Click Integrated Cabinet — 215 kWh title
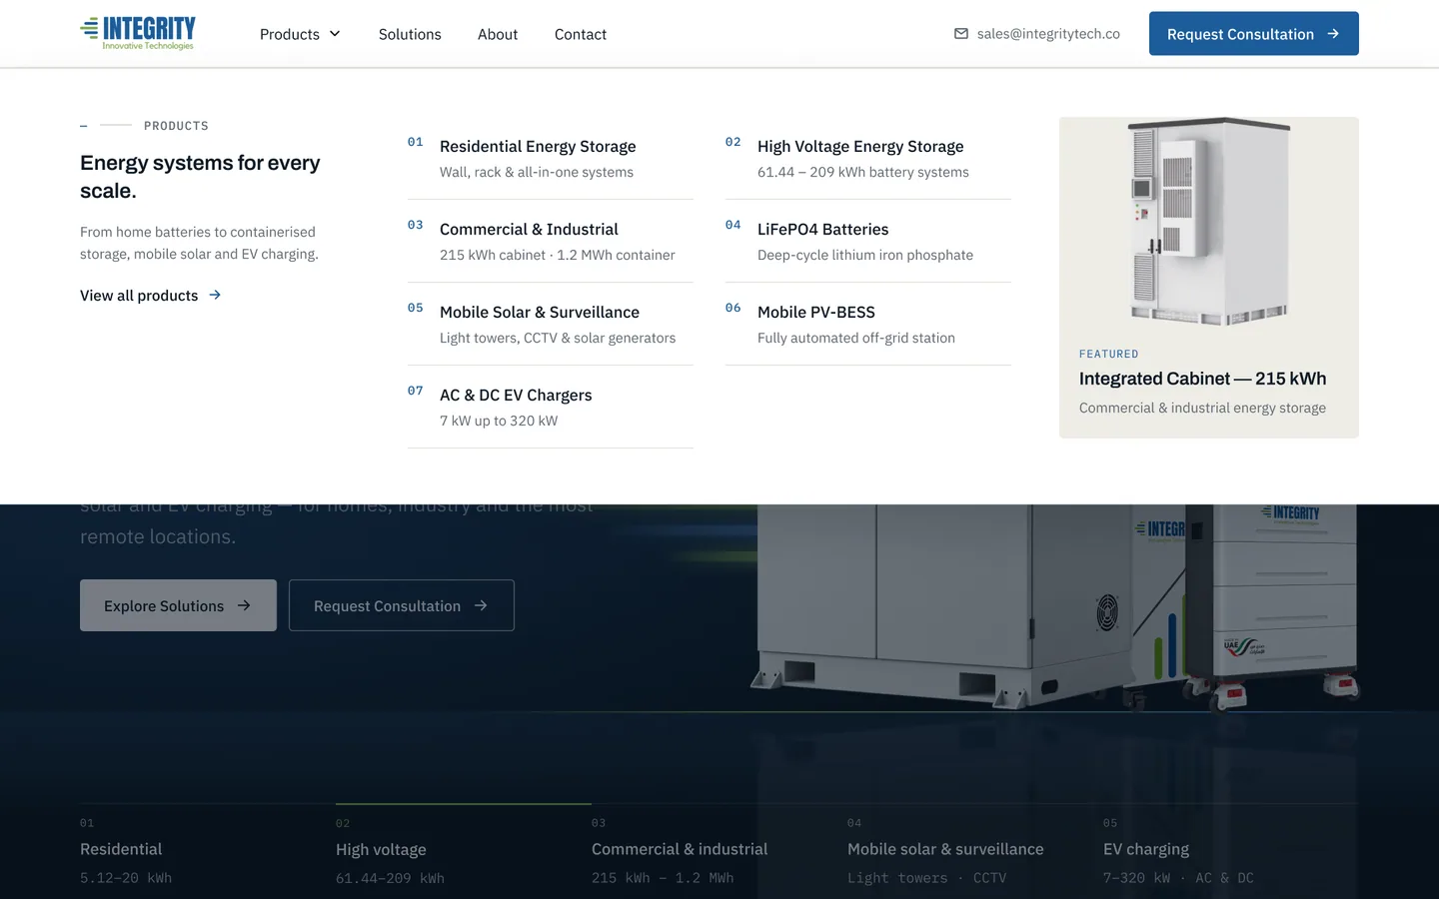Screen dimensions: 1439x899 click(1203, 379)
